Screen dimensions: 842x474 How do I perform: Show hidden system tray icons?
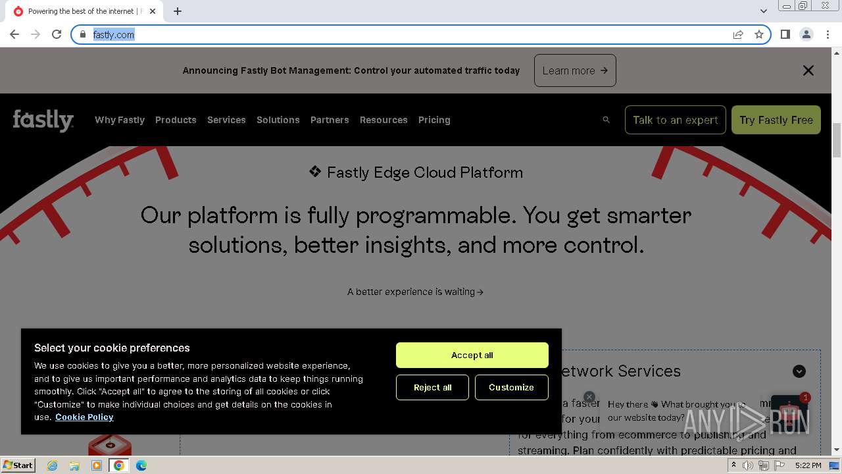pos(733,465)
